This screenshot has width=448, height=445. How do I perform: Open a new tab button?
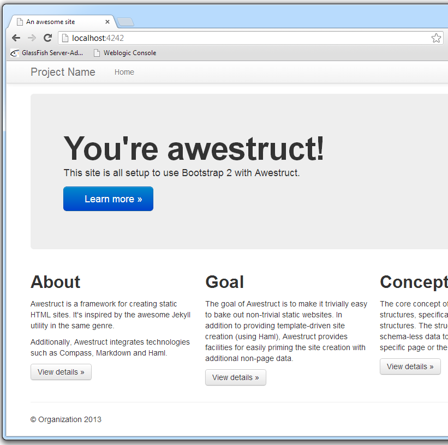pyautogui.click(x=126, y=22)
